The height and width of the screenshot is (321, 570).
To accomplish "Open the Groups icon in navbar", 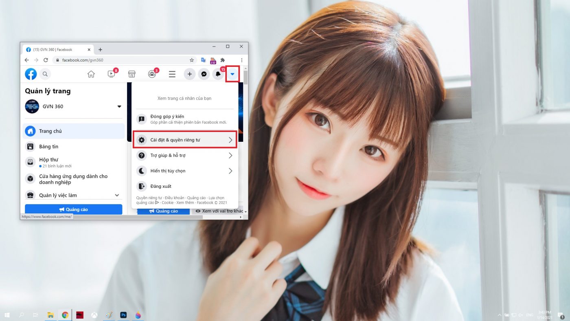I will click(x=152, y=74).
